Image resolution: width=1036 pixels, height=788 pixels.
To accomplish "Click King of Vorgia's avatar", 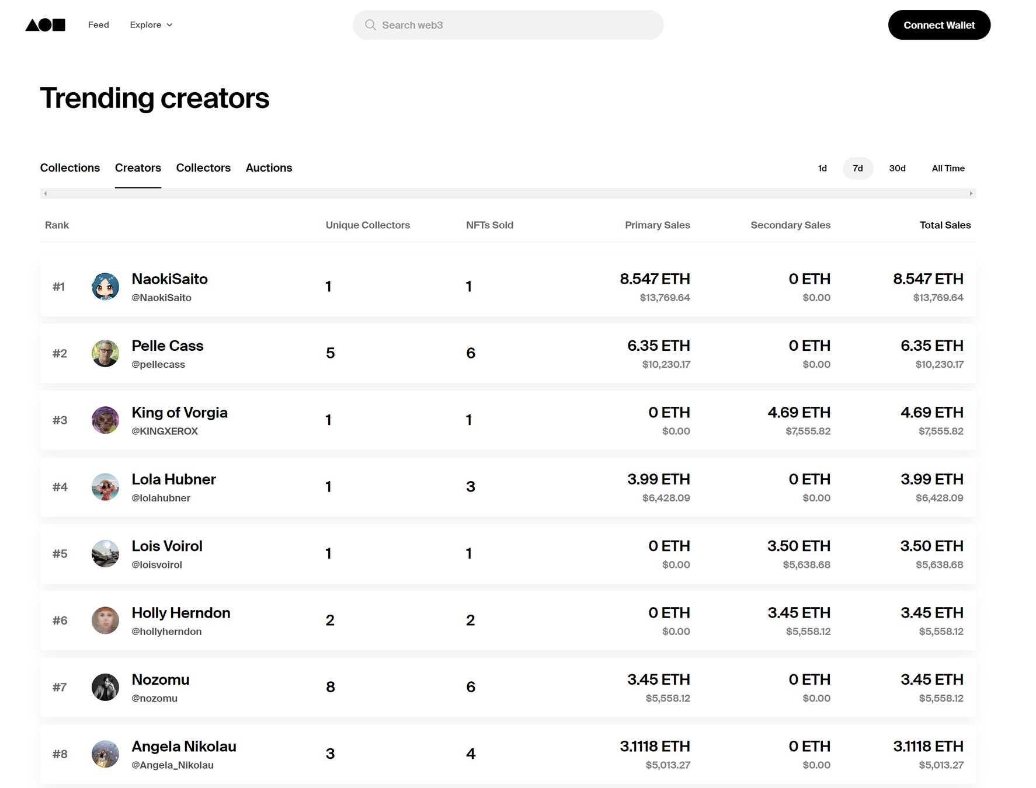I will [x=106, y=420].
